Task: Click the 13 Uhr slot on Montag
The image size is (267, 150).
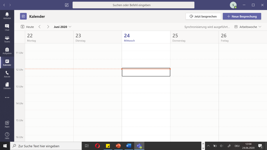Action: pyautogui.click(x=49, y=89)
